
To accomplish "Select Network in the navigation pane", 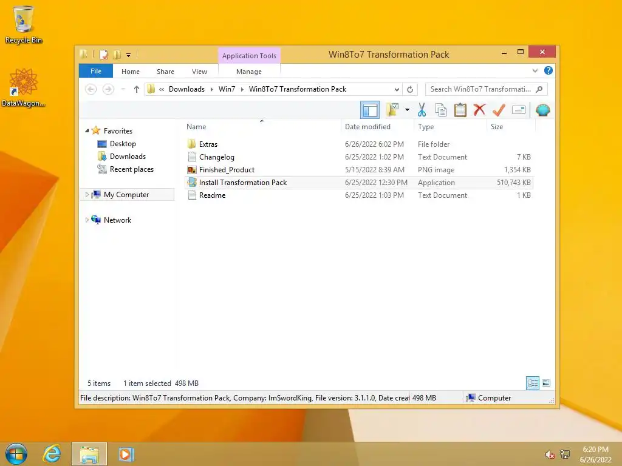I will tap(117, 220).
